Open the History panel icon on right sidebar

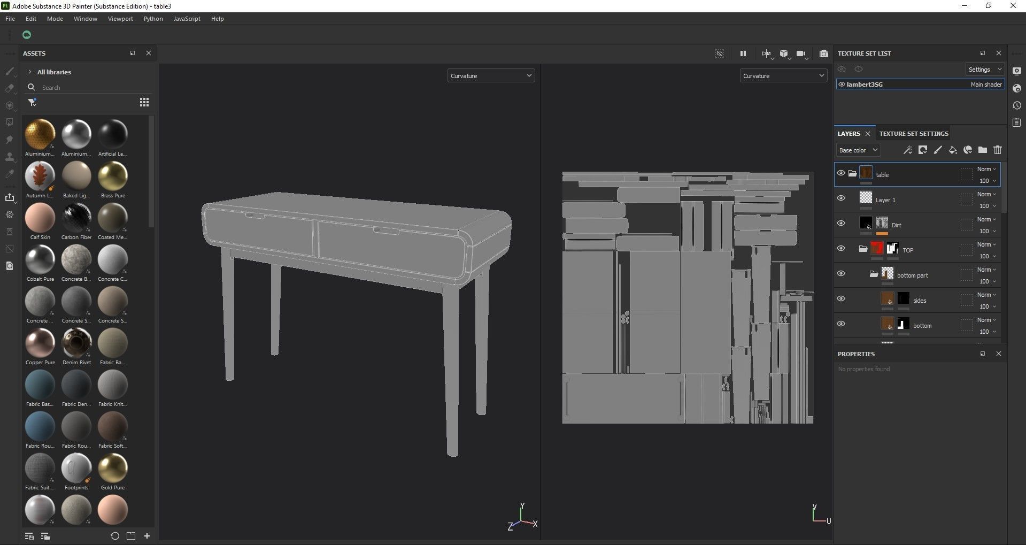coord(1017,105)
